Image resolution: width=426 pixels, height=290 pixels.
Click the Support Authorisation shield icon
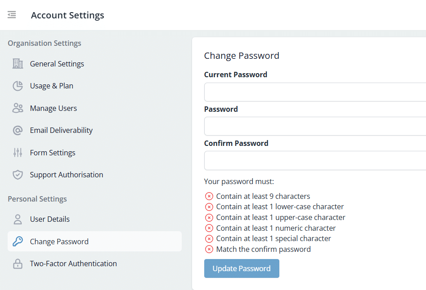[x=18, y=175]
